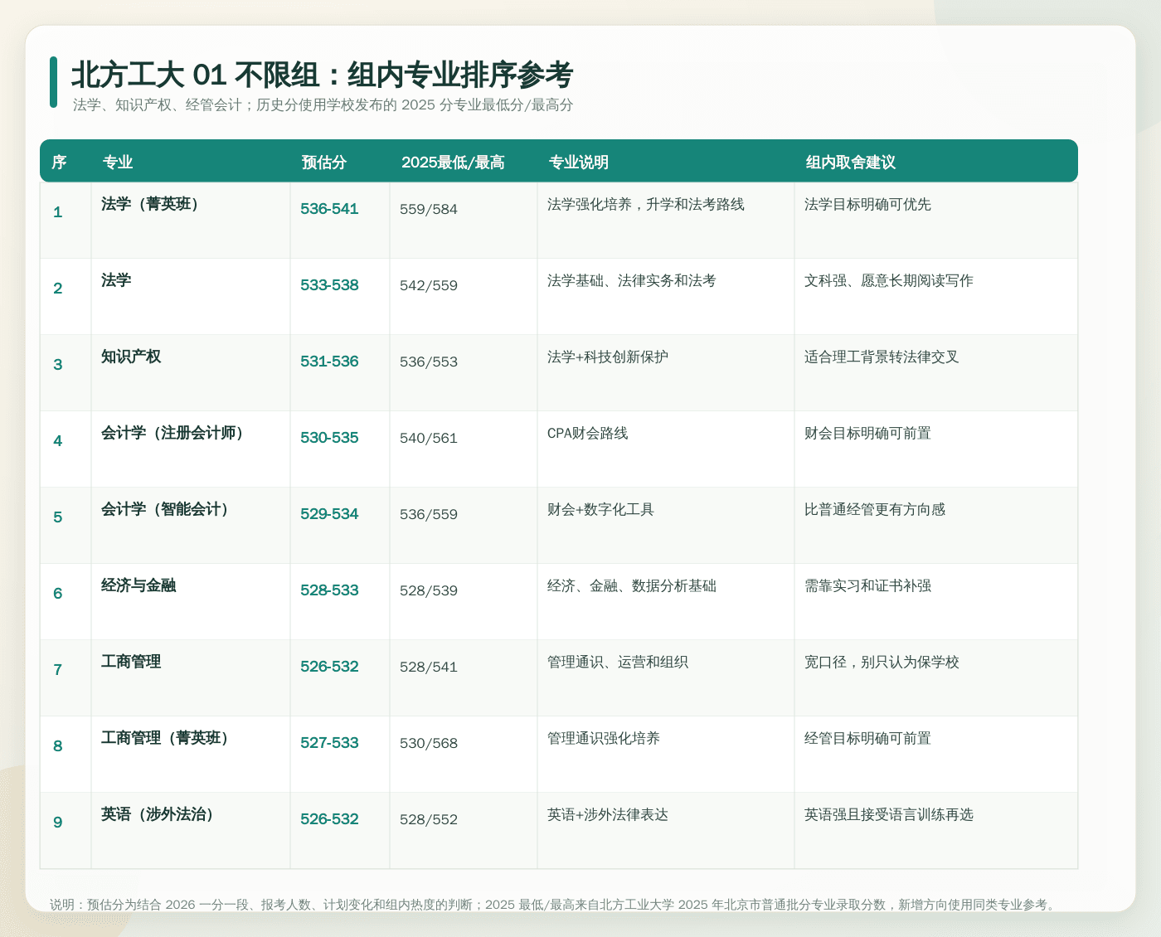
Task: Click the 542/559 score value
Action: click(429, 285)
